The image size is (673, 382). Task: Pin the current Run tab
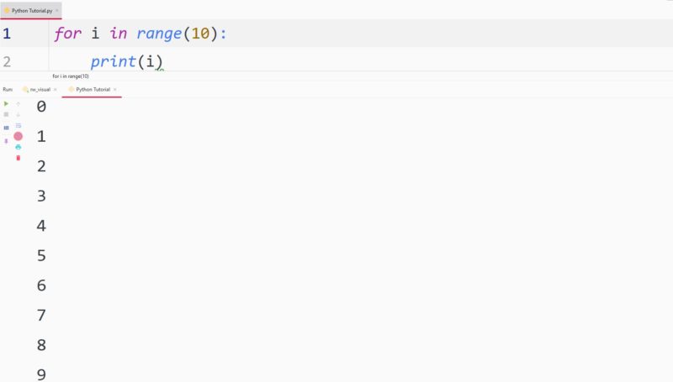point(6,140)
